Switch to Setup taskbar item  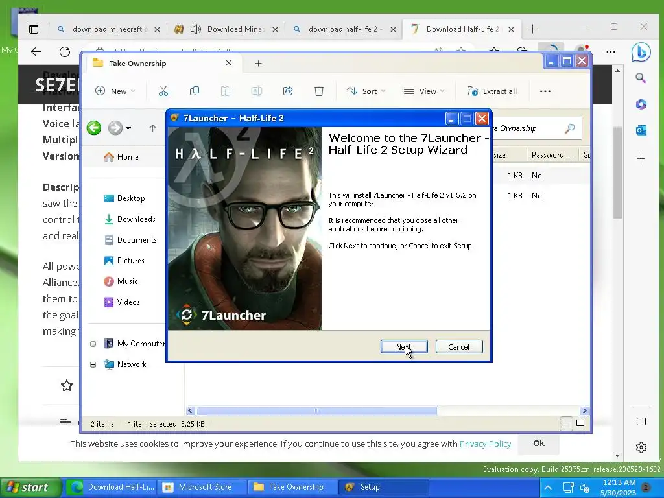point(385,487)
